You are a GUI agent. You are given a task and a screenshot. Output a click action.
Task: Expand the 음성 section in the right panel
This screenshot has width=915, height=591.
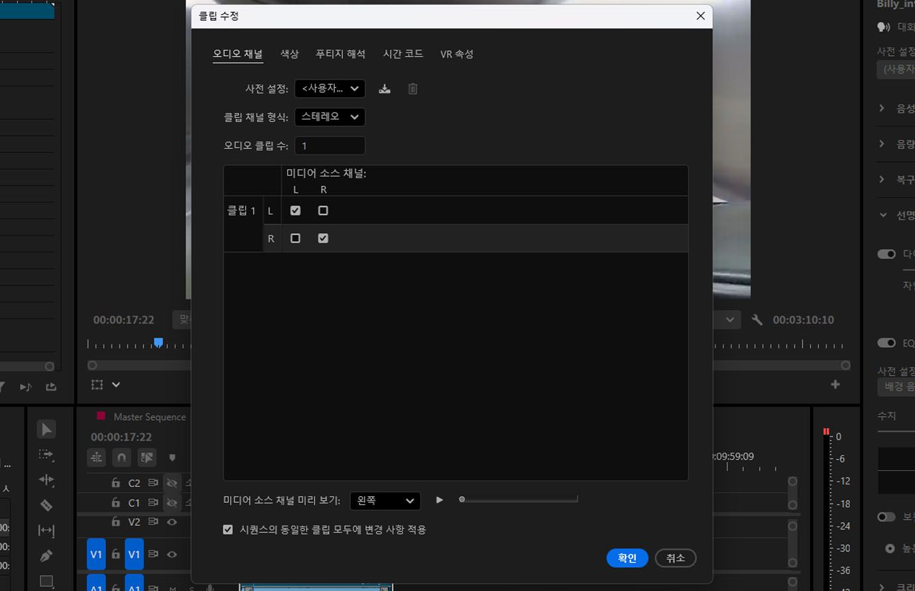pyautogui.click(x=882, y=108)
